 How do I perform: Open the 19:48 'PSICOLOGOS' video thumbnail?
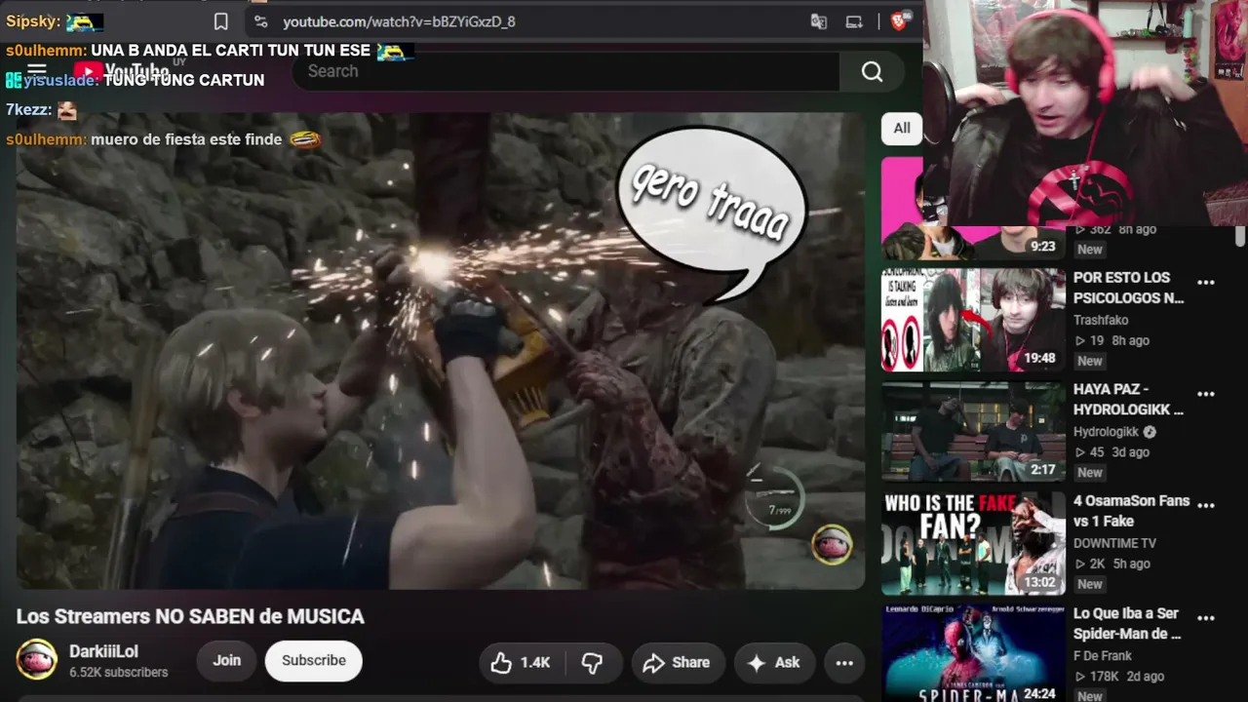pyautogui.click(x=973, y=321)
